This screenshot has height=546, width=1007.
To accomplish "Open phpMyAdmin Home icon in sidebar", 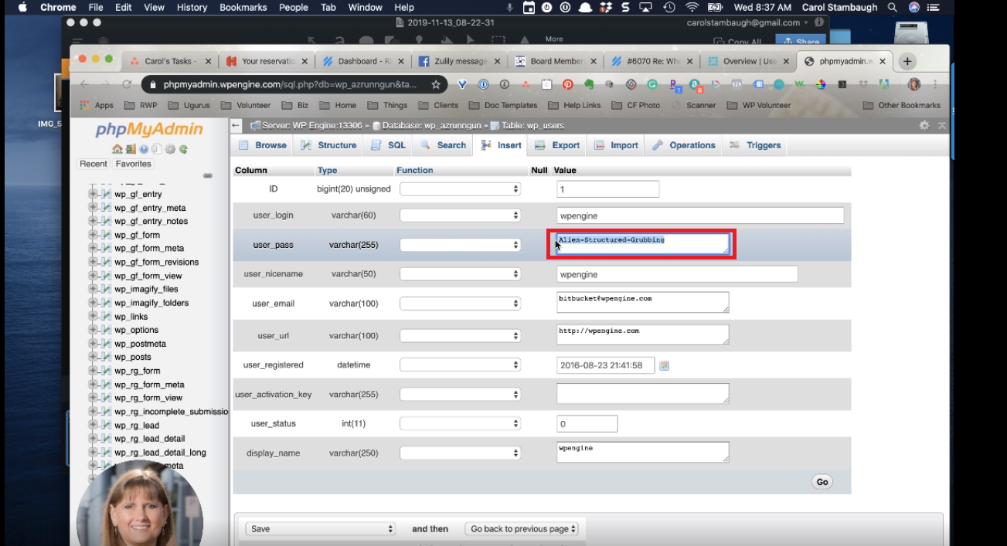I will (117, 150).
